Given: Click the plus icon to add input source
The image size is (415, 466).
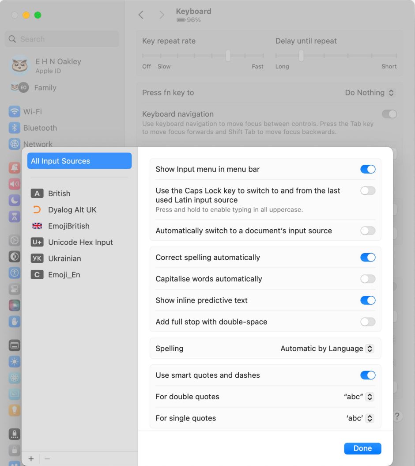Looking at the screenshot, I should tap(31, 459).
